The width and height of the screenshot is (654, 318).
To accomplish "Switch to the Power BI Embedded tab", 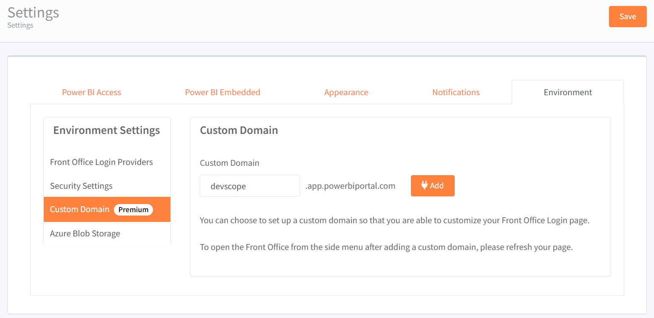I will (223, 92).
